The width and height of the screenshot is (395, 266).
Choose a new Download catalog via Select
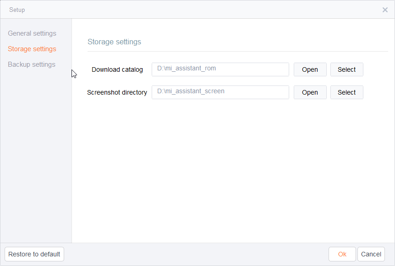click(346, 69)
